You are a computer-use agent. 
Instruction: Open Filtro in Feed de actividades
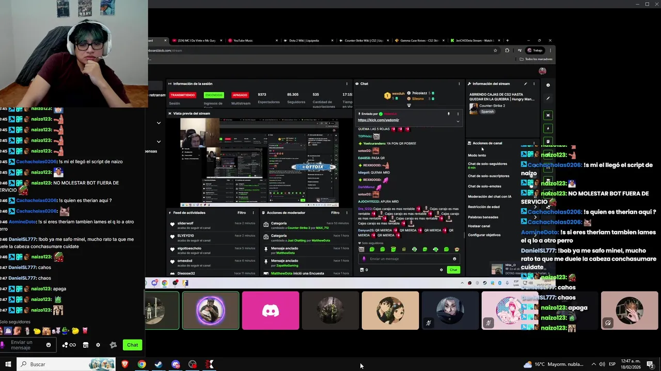pyautogui.click(x=242, y=212)
